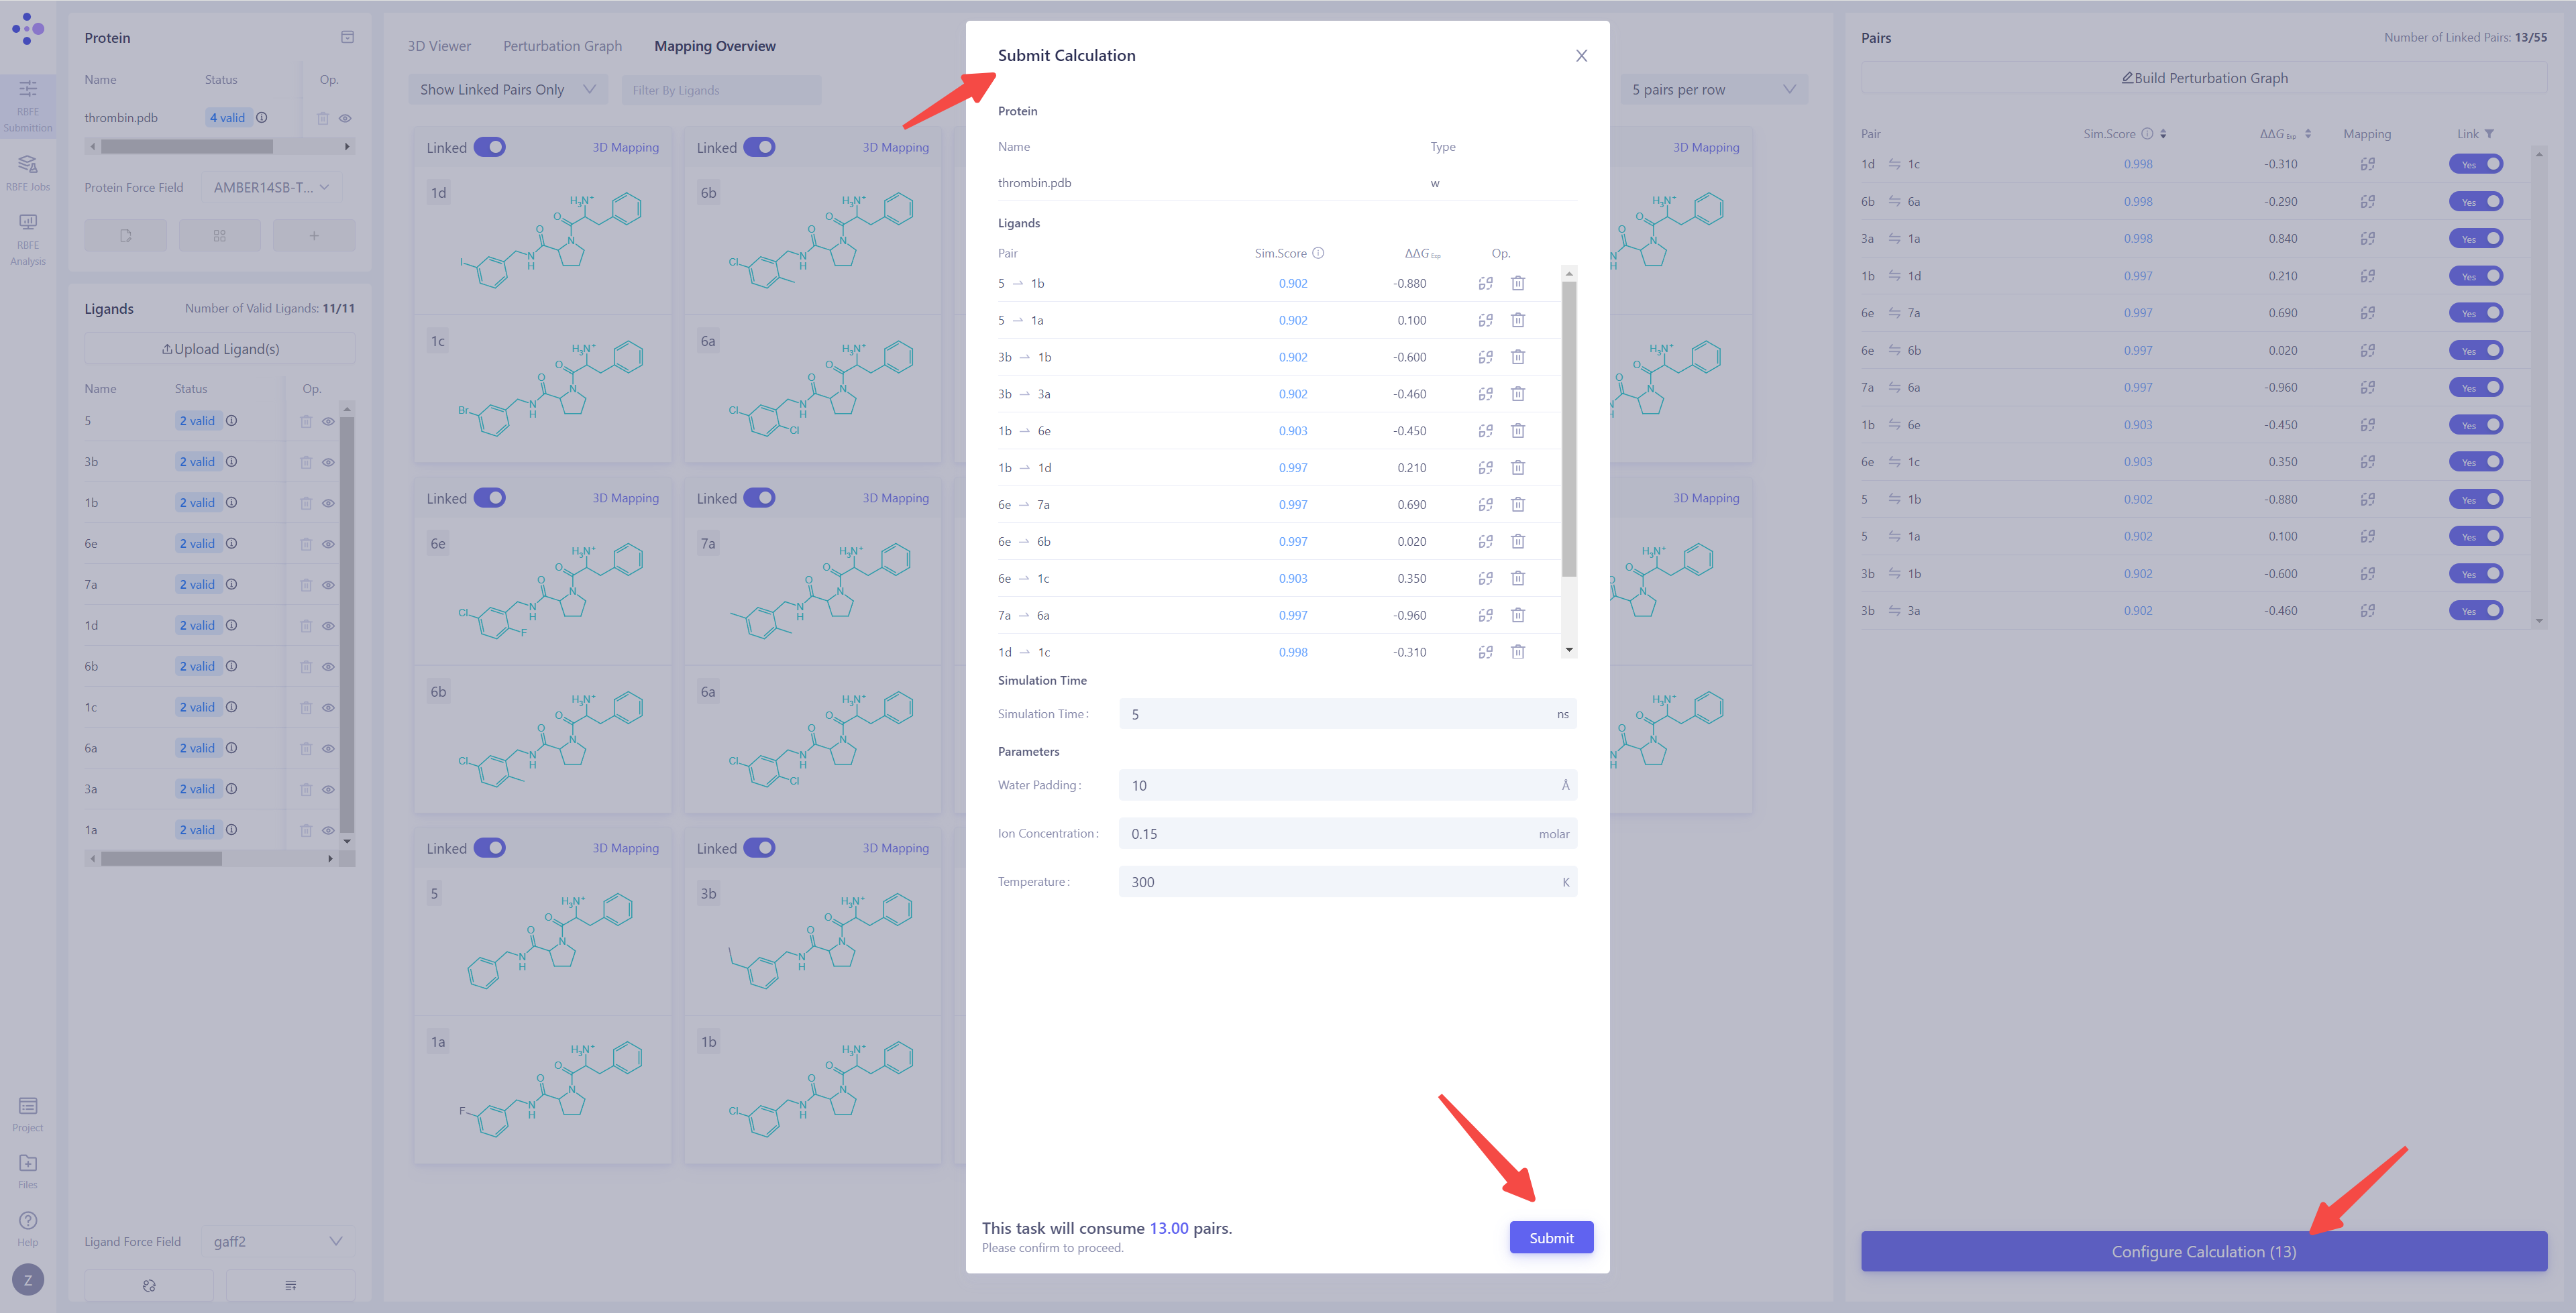Toggle Linked switch on the 7a ligand card
This screenshot has height=1313, width=2576.
(761, 497)
